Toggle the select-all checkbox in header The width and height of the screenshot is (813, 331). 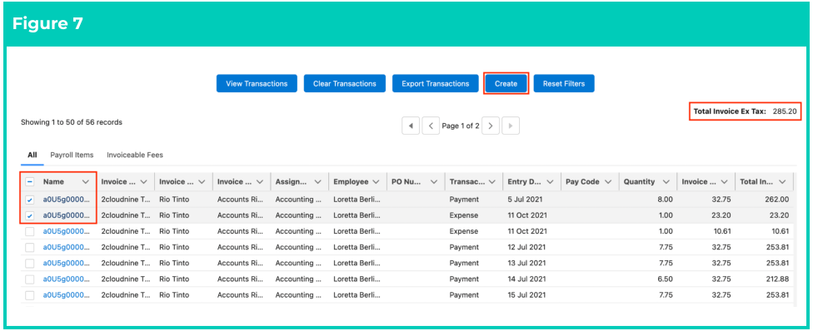29,182
